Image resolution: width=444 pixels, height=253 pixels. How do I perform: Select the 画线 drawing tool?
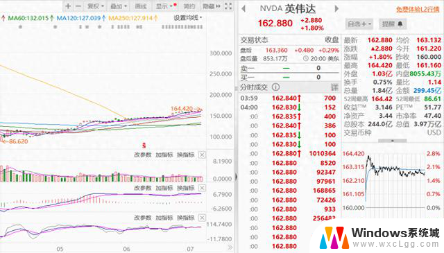coord(140,6)
